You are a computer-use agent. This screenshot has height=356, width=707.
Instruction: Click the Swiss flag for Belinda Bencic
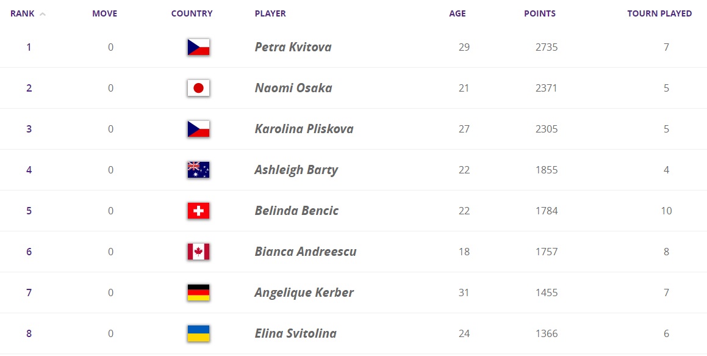click(198, 211)
